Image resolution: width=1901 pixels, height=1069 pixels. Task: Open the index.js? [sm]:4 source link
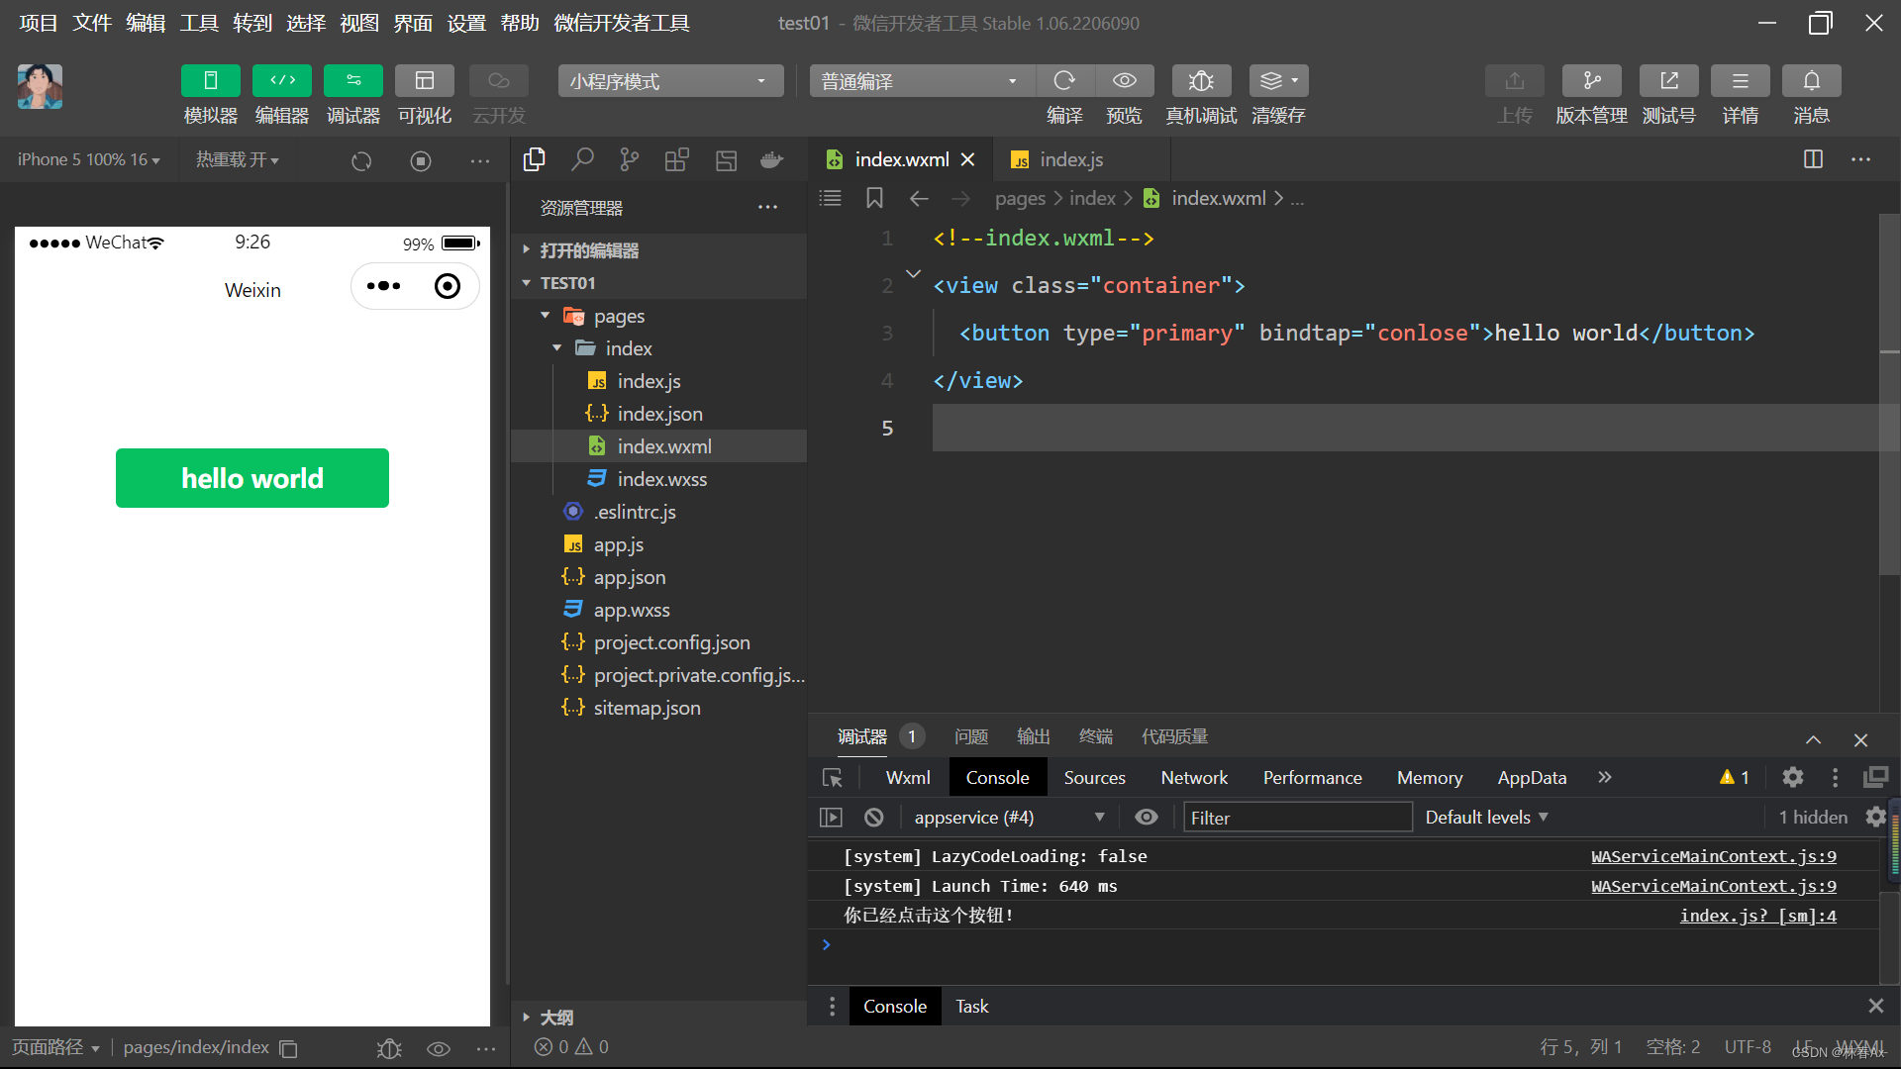(x=1757, y=916)
